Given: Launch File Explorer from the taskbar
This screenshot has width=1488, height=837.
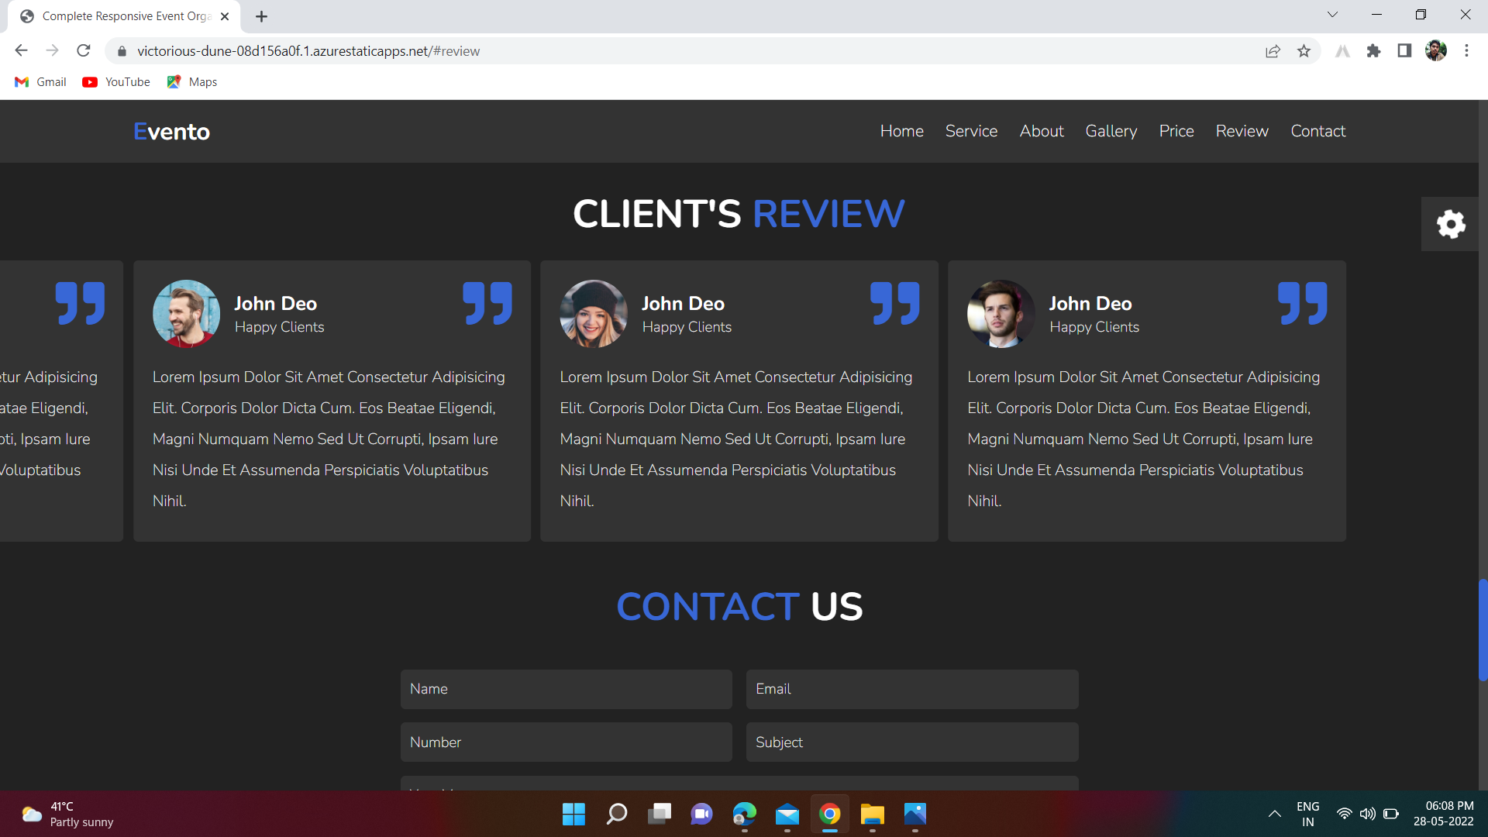Looking at the screenshot, I should [872, 815].
